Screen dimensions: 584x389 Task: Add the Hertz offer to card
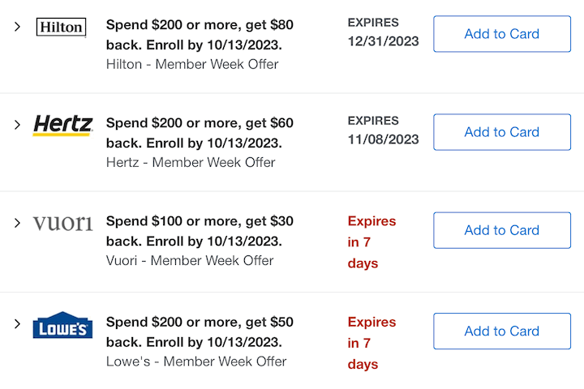coord(502,132)
